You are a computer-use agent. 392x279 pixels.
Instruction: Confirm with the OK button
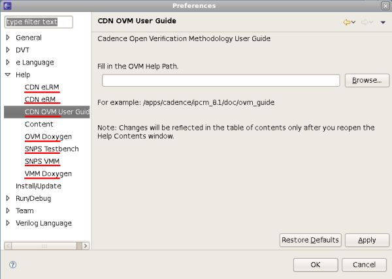(x=316, y=265)
